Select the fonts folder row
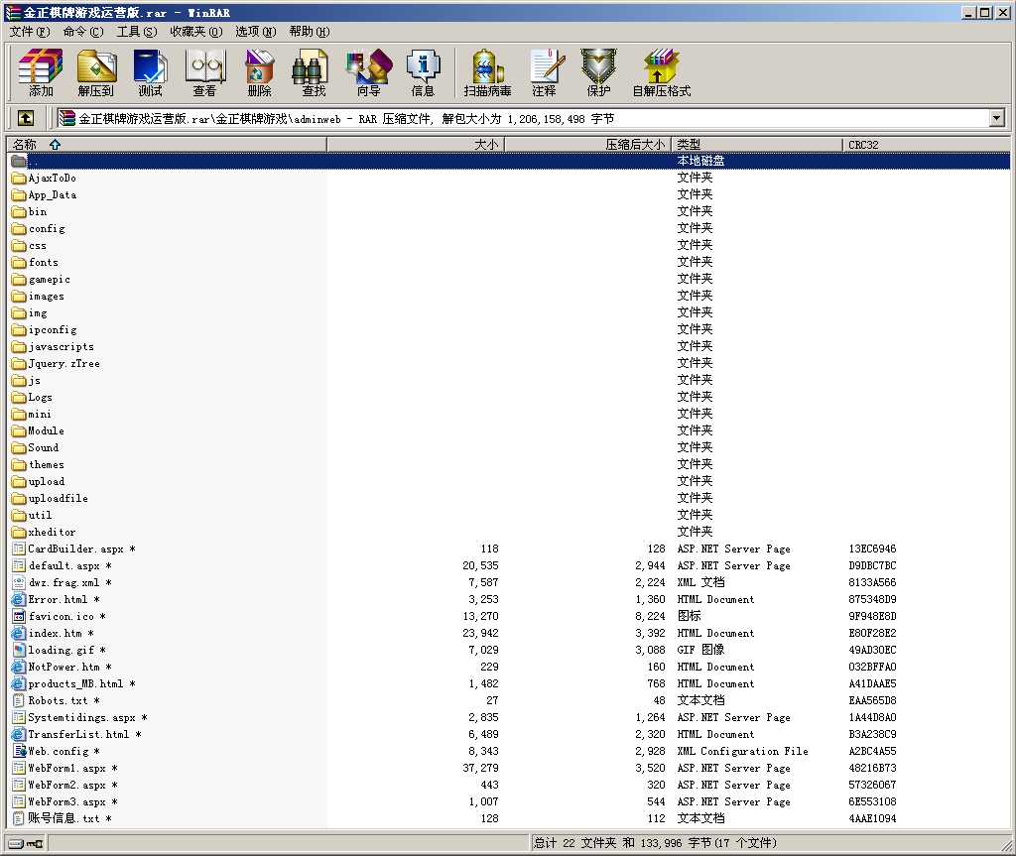The image size is (1016, 856). click(x=509, y=262)
